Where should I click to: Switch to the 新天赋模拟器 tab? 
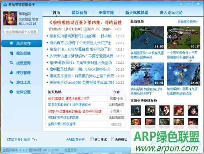point(137,12)
